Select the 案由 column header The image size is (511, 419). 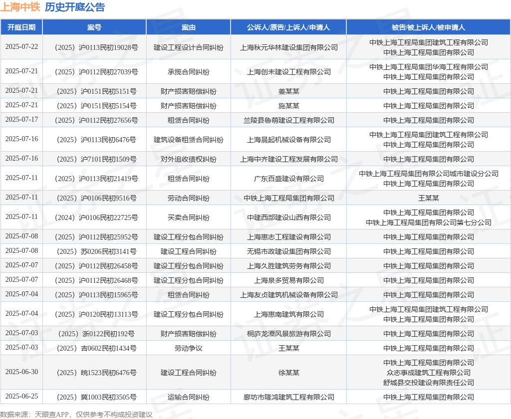point(188,27)
